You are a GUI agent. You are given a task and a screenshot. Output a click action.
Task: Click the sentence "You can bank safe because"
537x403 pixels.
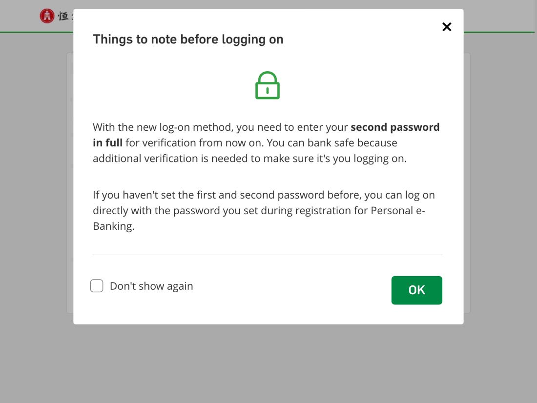(x=332, y=143)
